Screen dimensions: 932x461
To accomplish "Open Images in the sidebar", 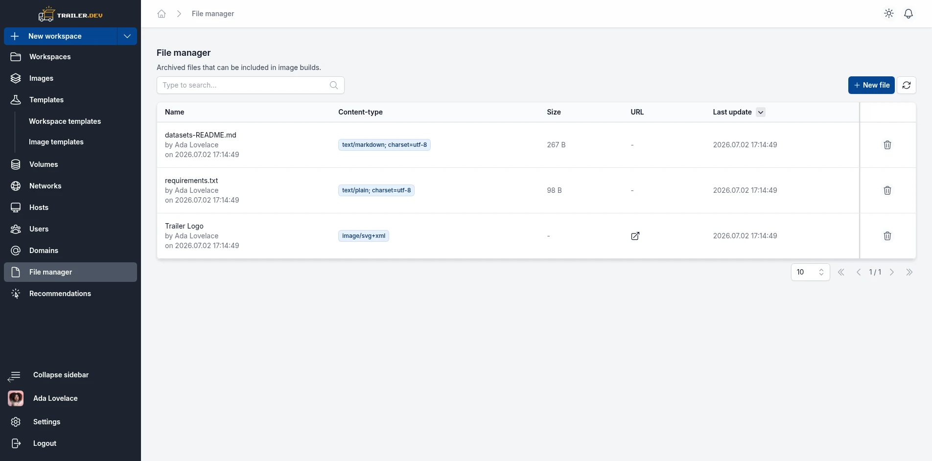I will [70, 78].
